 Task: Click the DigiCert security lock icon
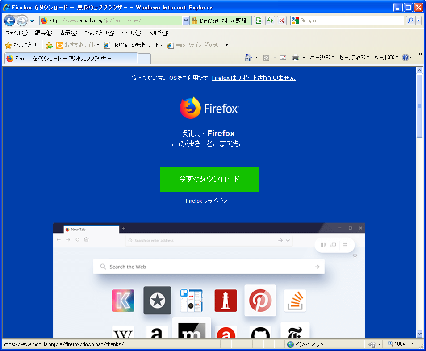[195, 21]
